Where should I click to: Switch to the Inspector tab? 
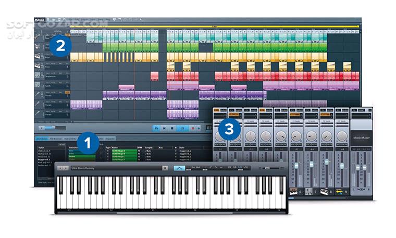(110, 139)
